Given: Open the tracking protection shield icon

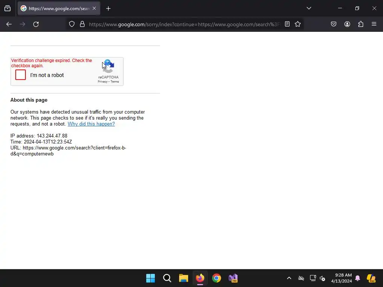Looking at the screenshot, I should pyautogui.click(x=71, y=24).
